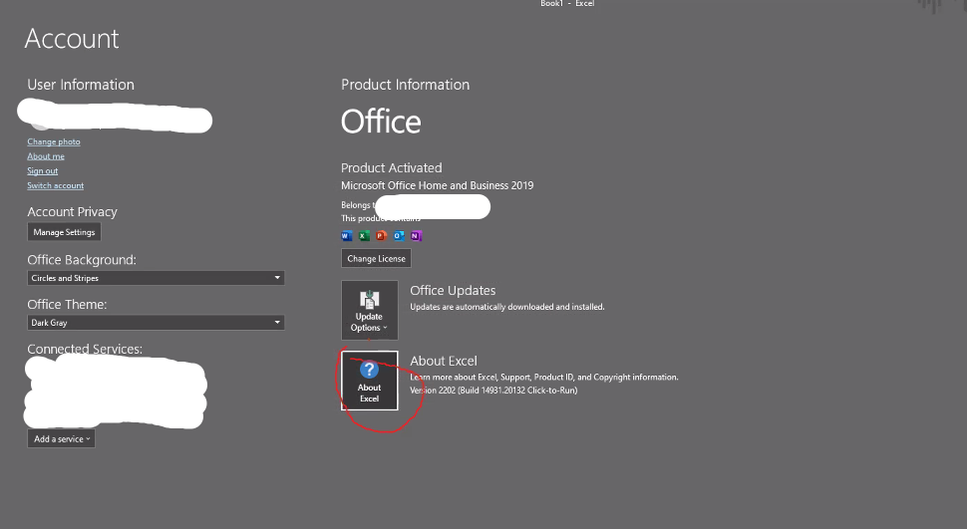967x529 pixels.
Task: Click the Account Privacy heading
Action: (x=72, y=211)
